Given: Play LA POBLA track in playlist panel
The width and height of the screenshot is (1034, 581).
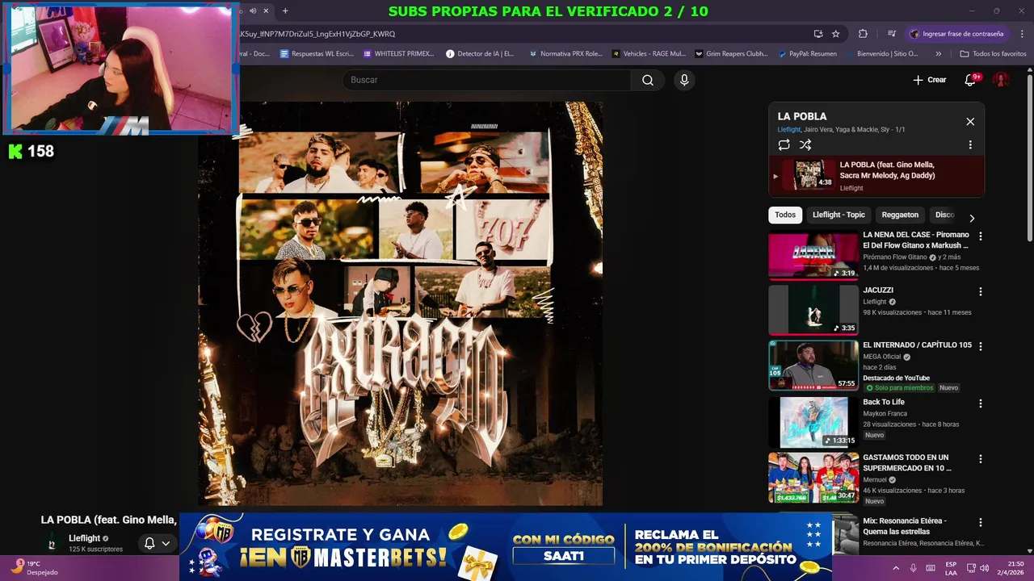Looking at the screenshot, I should (x=876, y=175).
